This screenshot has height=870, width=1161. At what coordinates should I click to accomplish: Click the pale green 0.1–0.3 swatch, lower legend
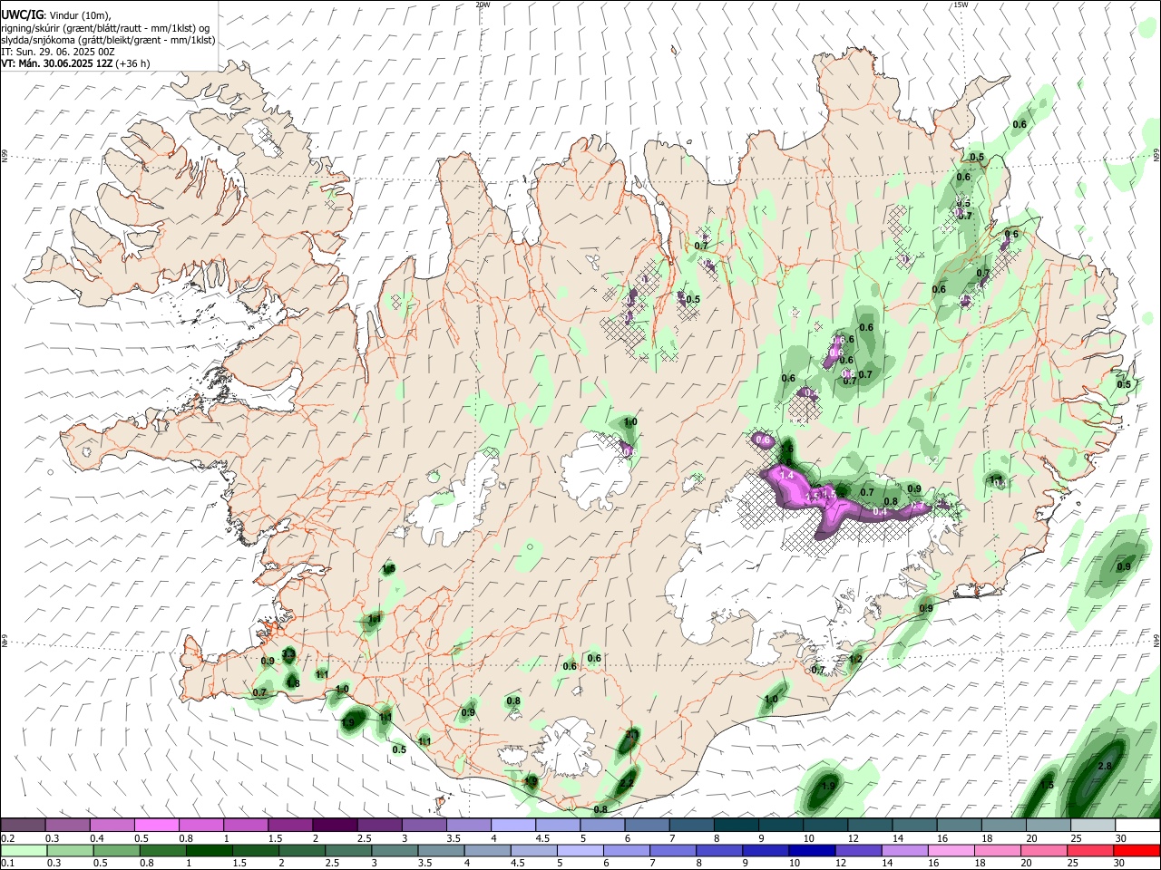coord(24,851)
